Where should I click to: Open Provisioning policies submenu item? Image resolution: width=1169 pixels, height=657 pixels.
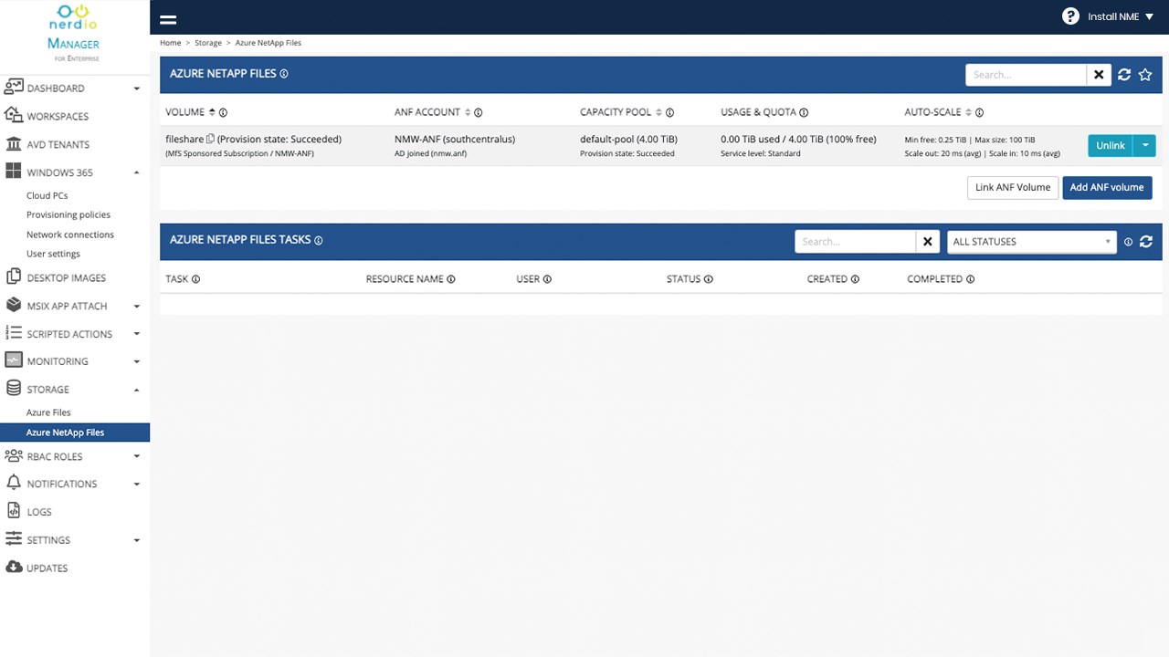(x=68, y=214)
